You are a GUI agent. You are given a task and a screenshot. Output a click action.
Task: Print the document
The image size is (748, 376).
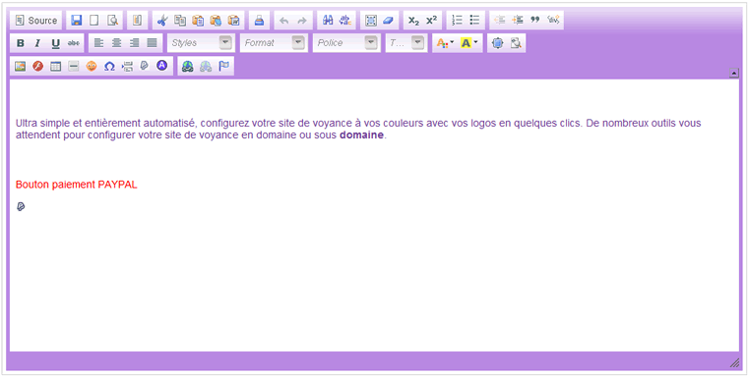[259, 21]
